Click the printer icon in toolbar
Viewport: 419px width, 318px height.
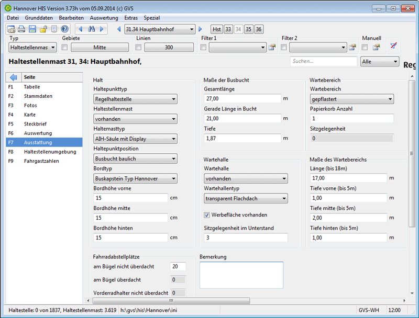21,29
